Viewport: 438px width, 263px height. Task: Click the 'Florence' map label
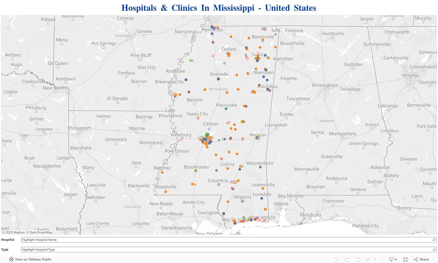[294, 31]
